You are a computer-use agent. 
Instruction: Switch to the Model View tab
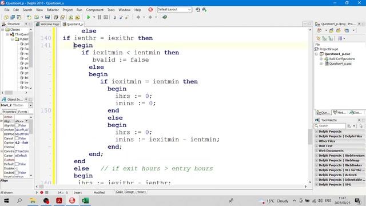point(339,113)
